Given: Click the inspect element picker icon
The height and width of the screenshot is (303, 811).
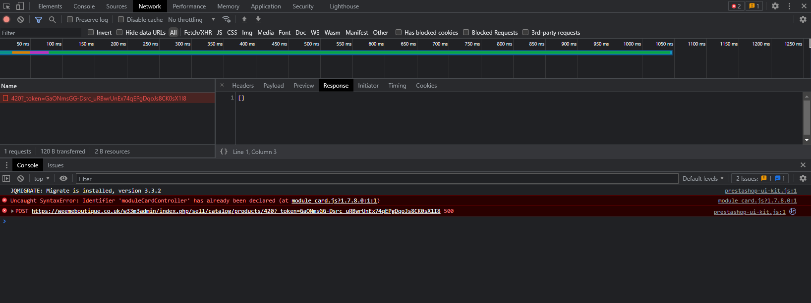Looking at the screenshot, I should point(7,6).
